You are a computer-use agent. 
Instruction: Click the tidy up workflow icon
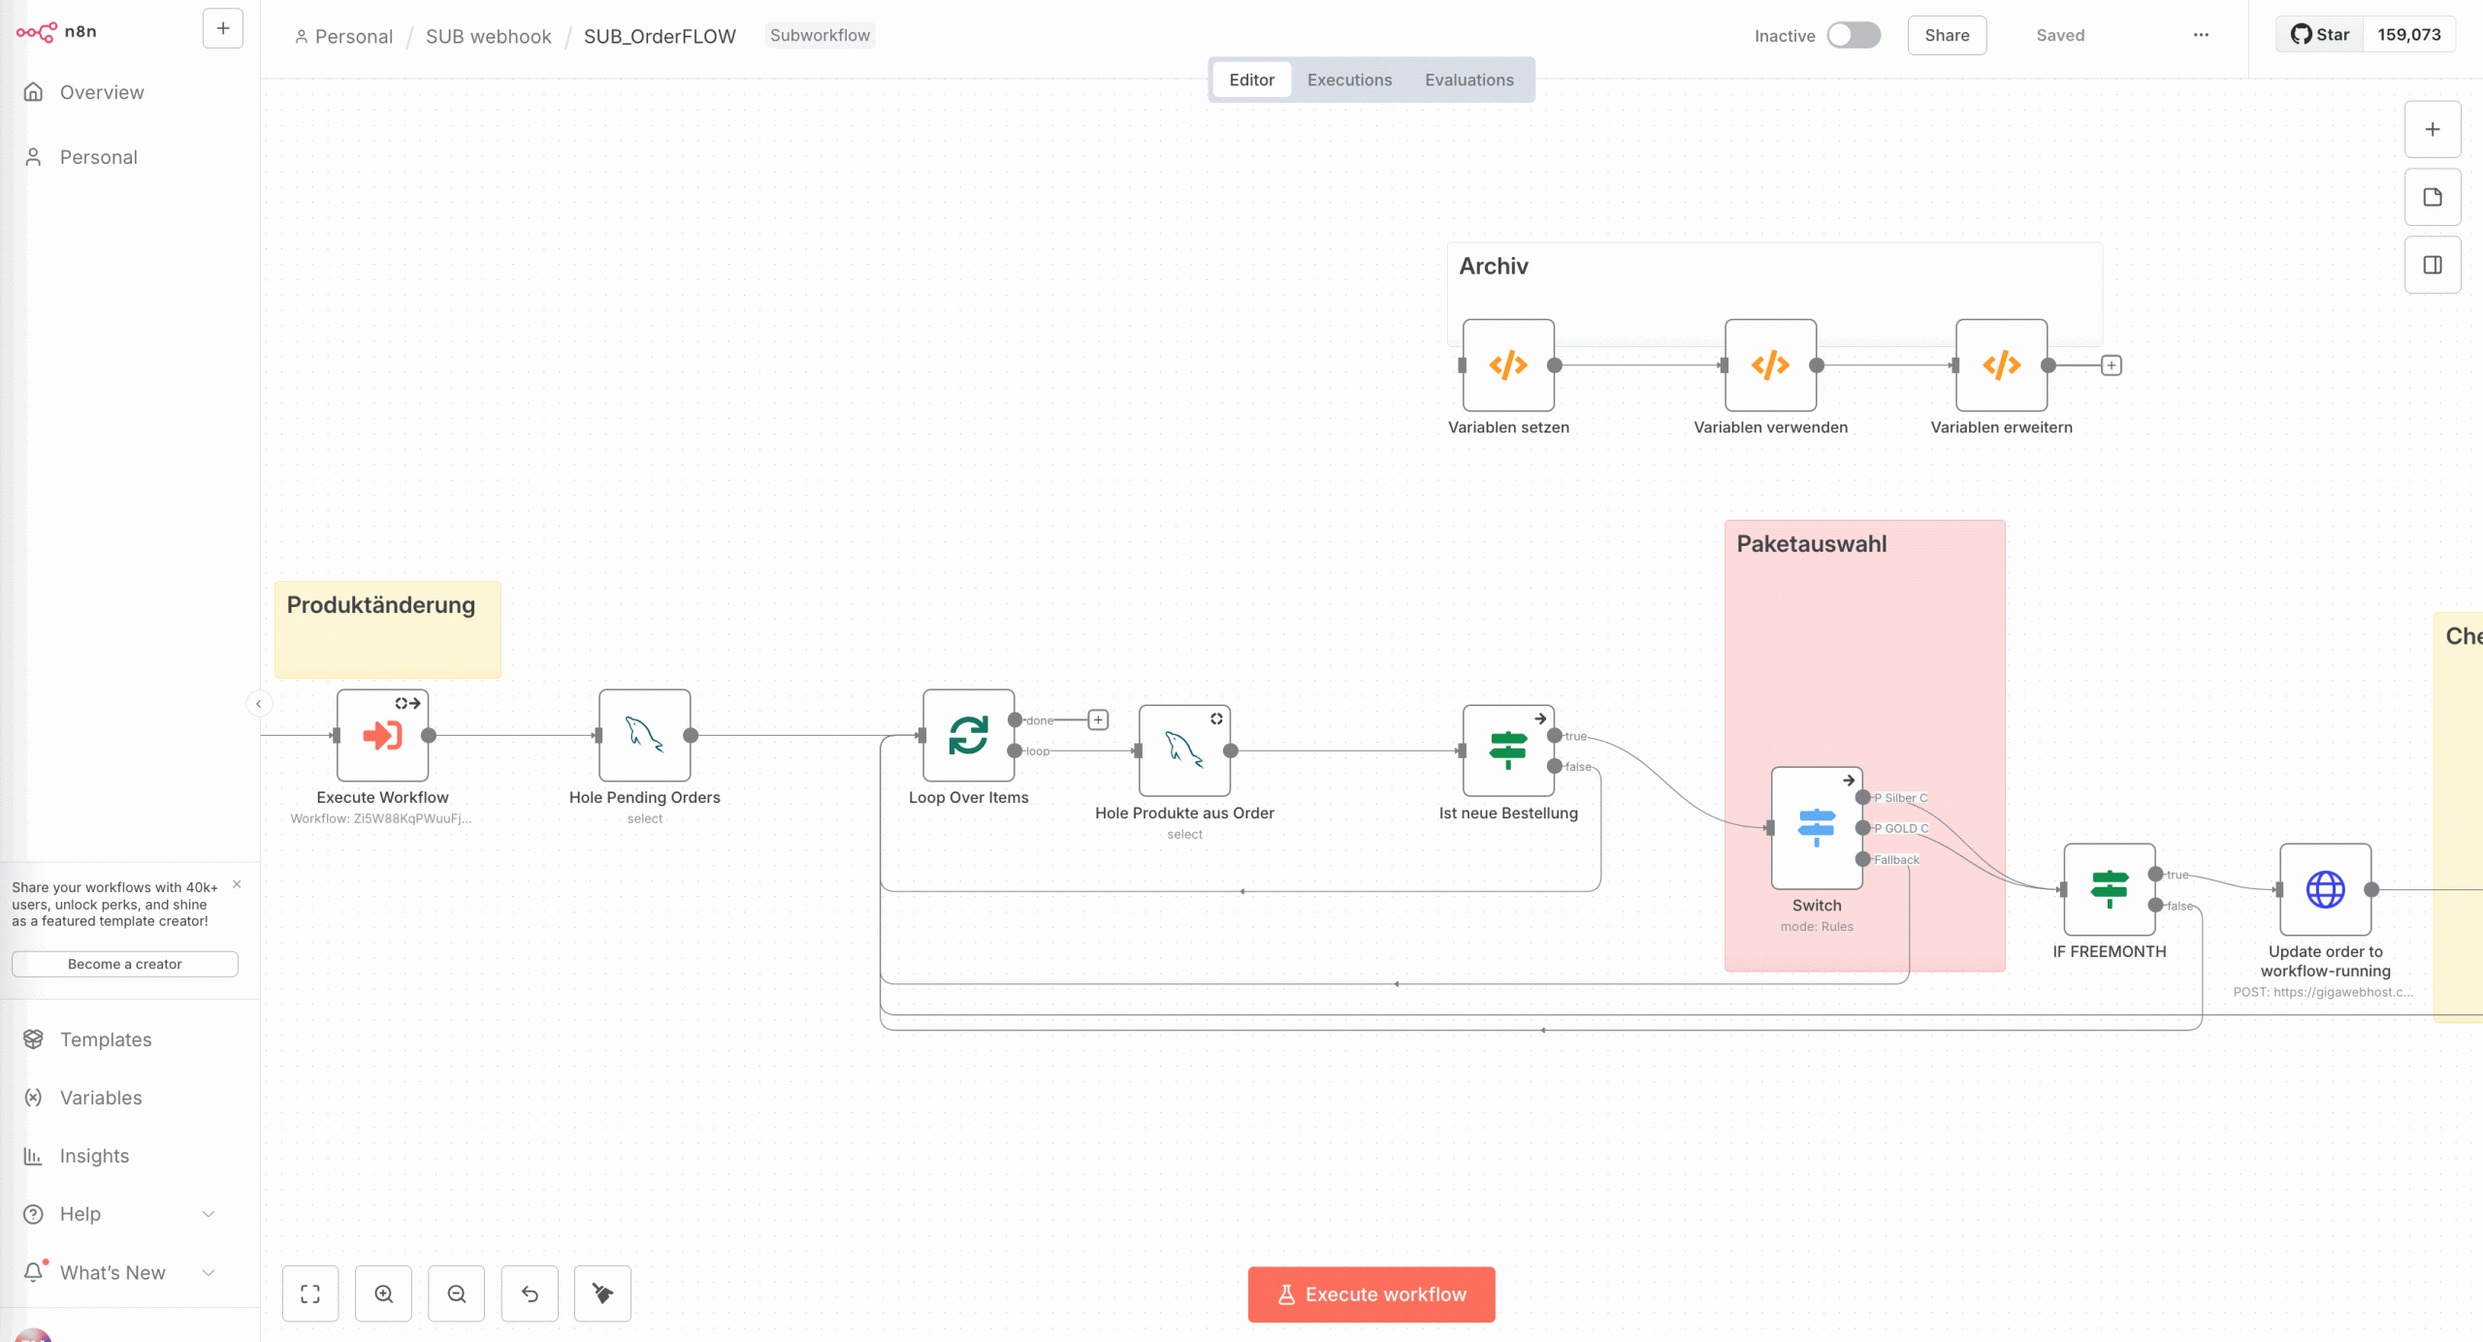click(602, 1294)
